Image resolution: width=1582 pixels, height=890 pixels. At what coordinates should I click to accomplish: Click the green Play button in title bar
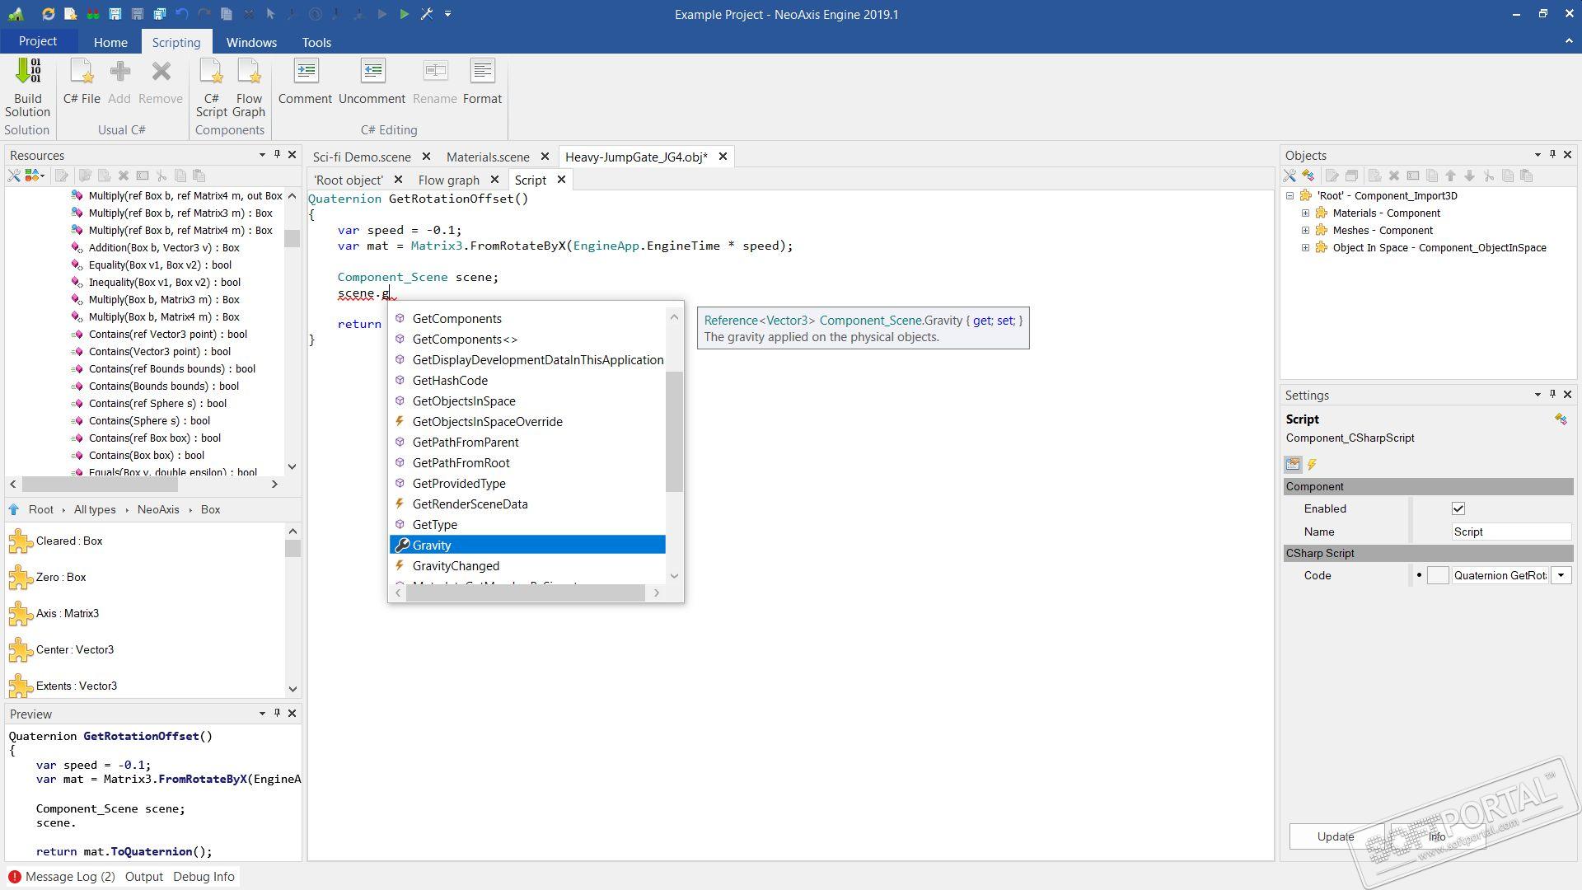click(404, 14)
